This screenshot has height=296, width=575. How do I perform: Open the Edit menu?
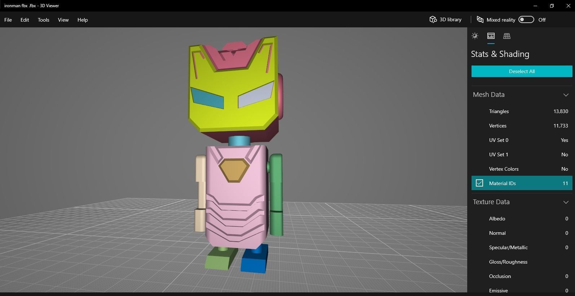pyautogui.click(x=25, y=20)
